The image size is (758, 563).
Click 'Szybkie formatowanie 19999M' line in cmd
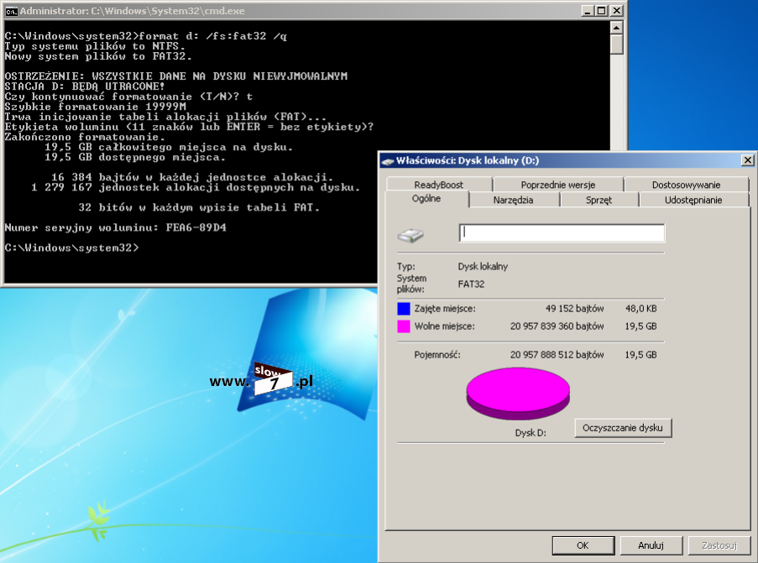tap(95, 107)
